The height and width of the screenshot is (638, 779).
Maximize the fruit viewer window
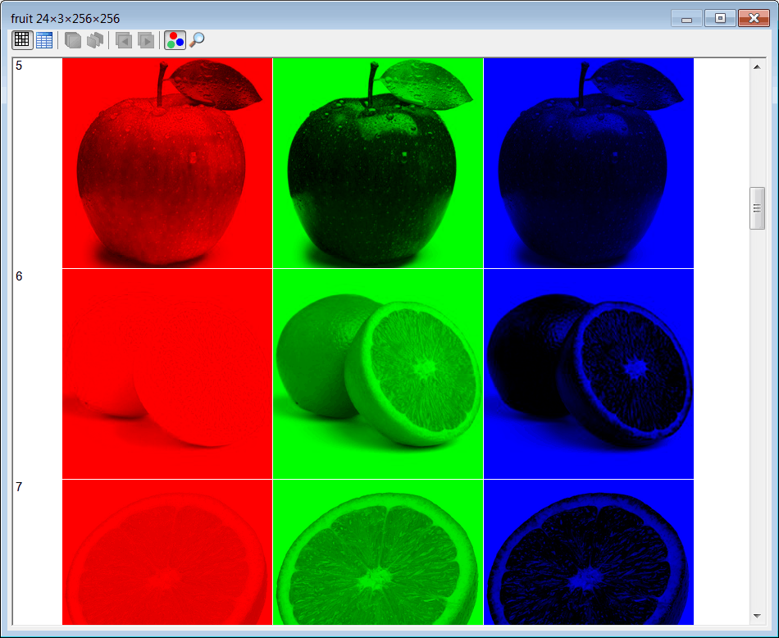720,18
